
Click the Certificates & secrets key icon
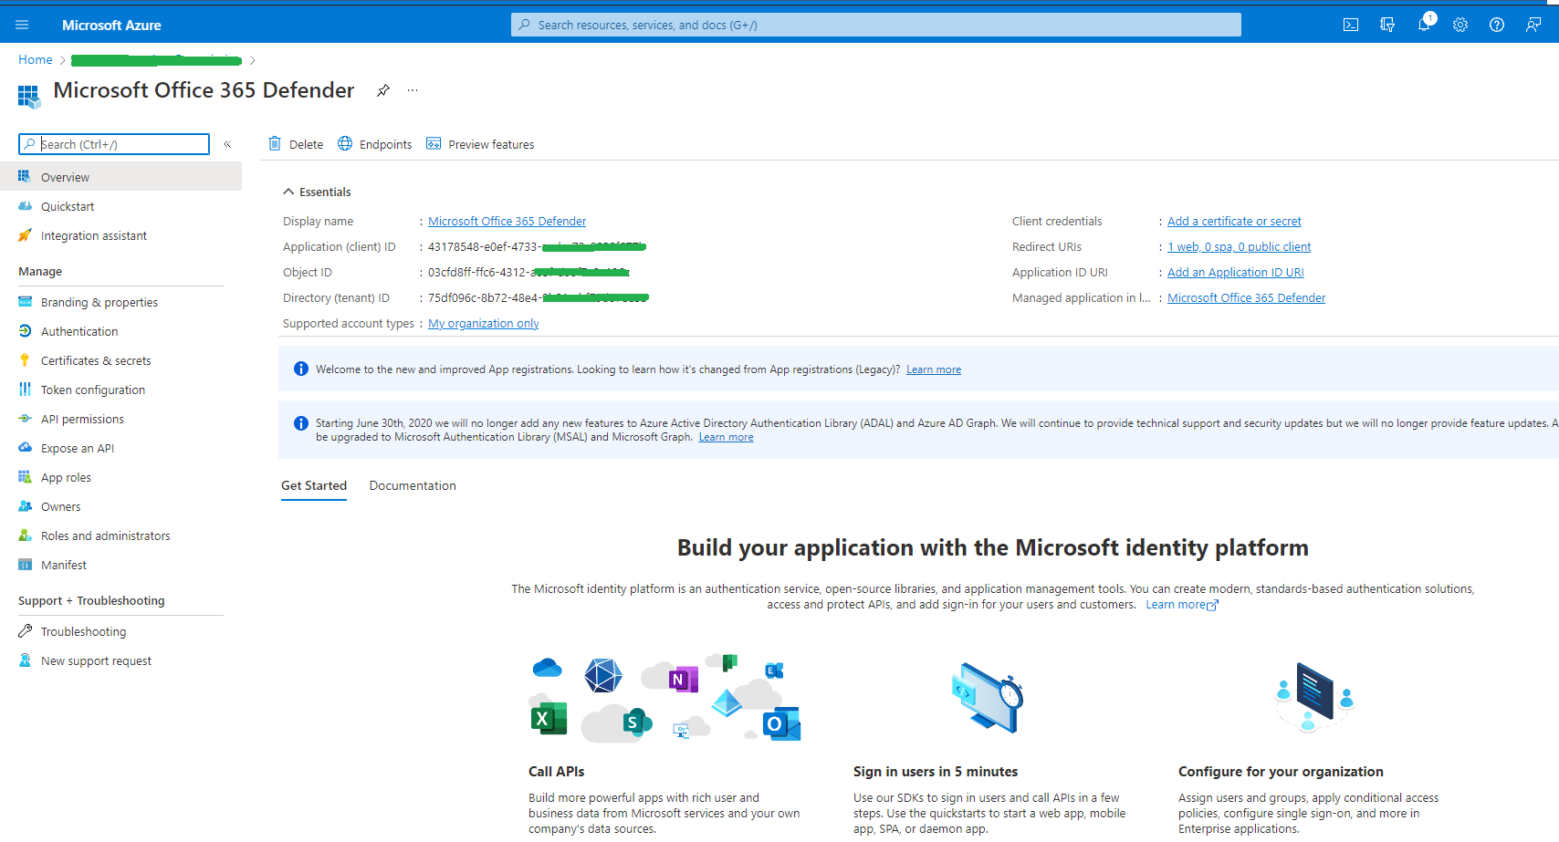pos(25,360)
